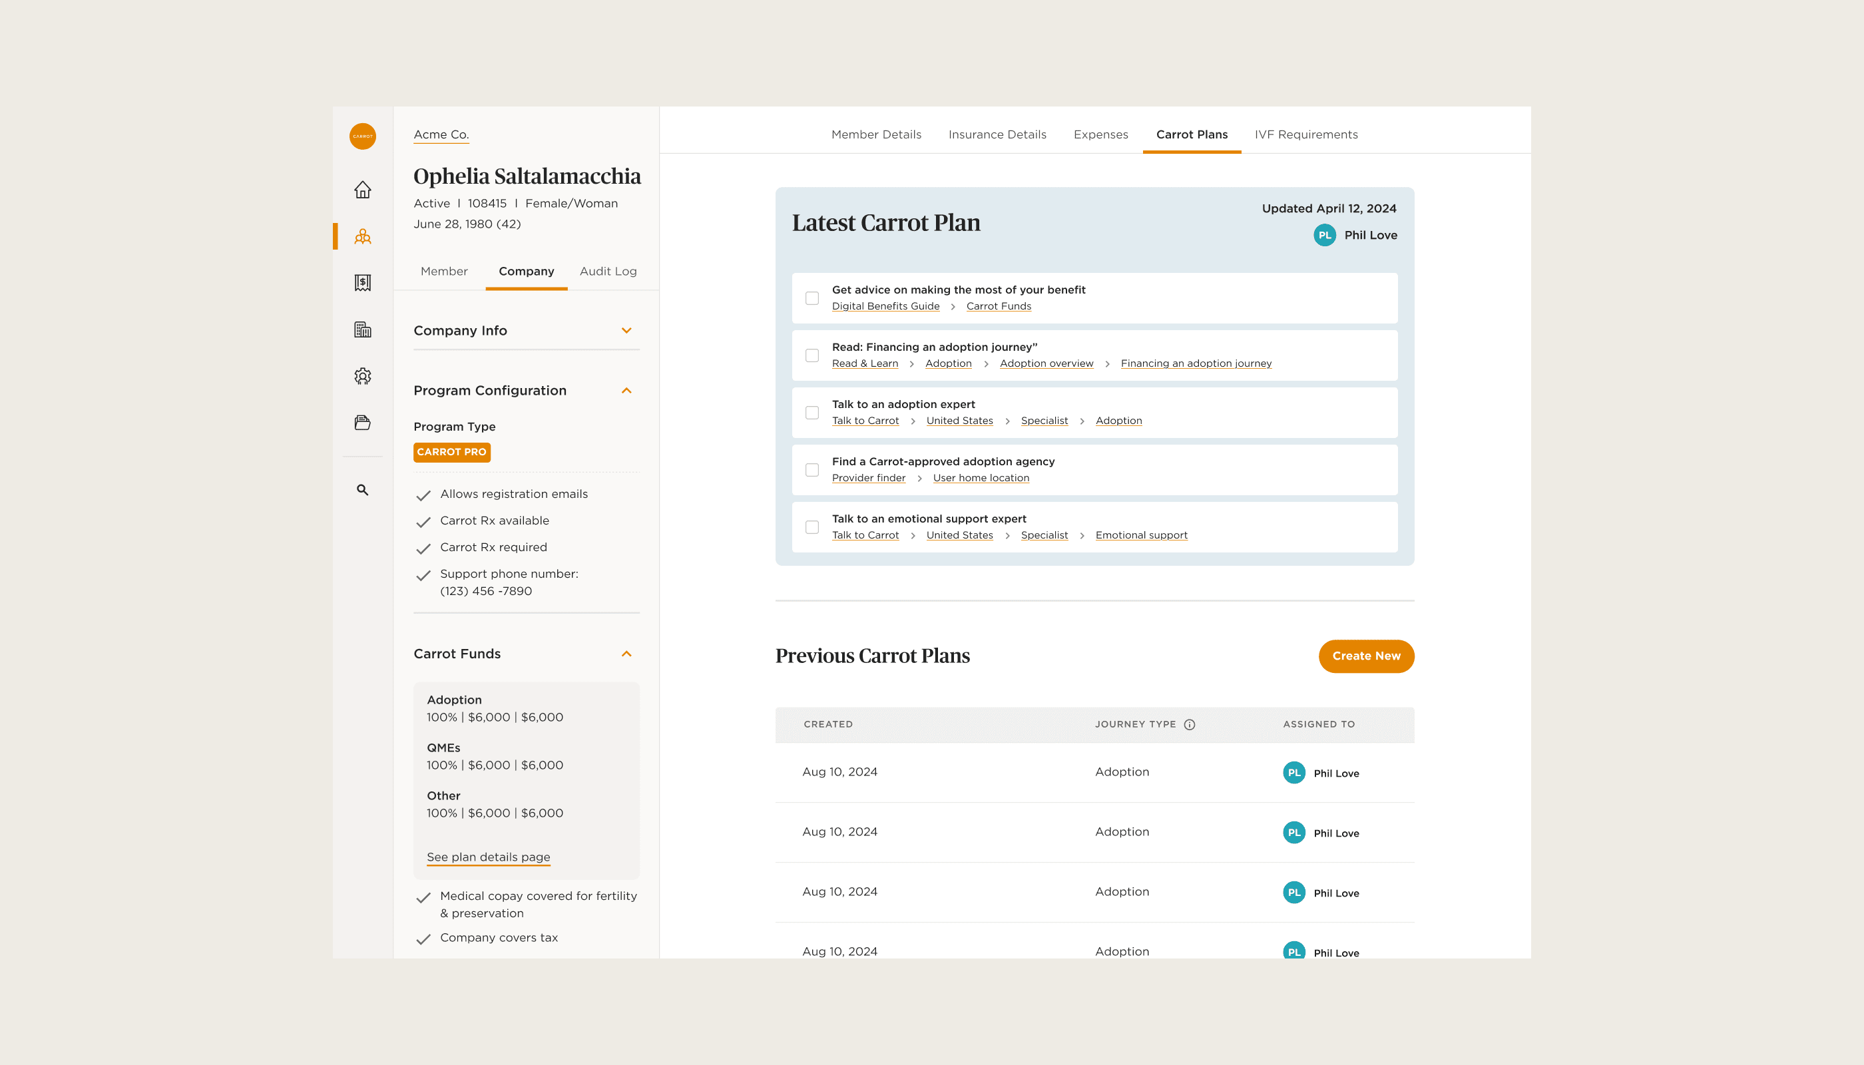This screenshot has height=1065, width=1864.
Task: Click the CARROT PRO orange badge
Action: tap(451, 452)
